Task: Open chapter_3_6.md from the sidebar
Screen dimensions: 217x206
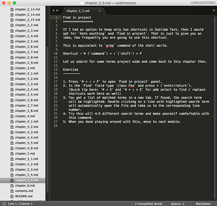Action: 26,100
